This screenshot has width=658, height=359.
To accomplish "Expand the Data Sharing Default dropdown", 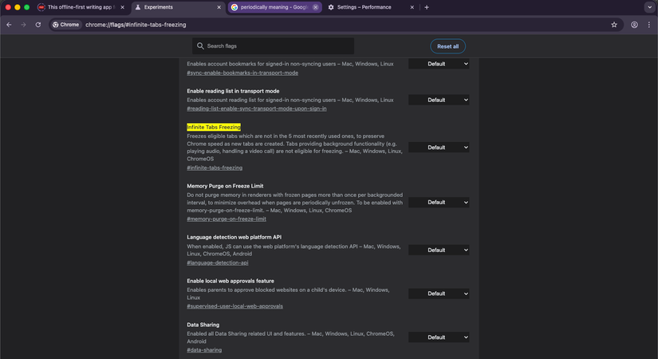I will pos(439,337).
